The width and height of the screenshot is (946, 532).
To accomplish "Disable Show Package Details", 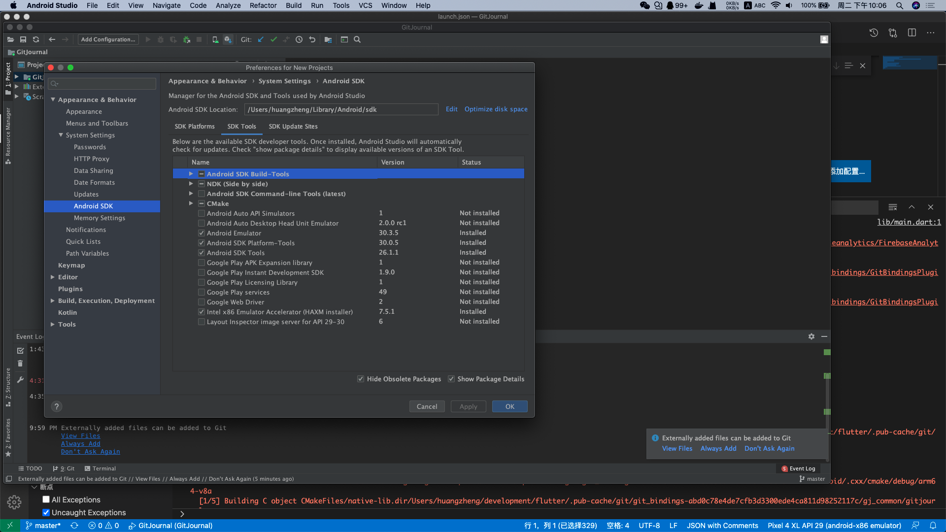I will pyautogui.click(x=451, y=379).
